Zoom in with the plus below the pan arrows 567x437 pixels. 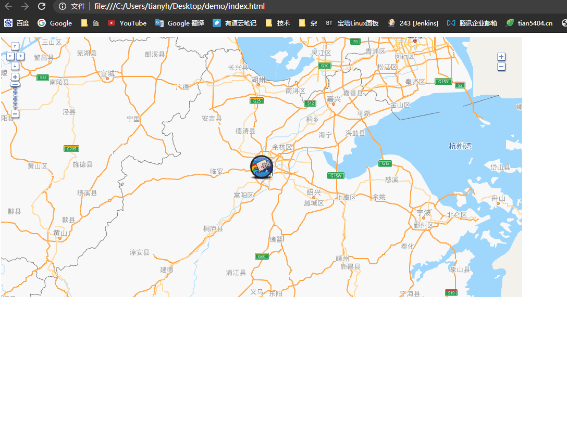point(15,77)
